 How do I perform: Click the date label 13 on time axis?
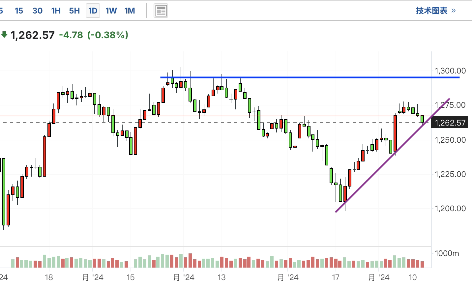(x=221, y=277)
